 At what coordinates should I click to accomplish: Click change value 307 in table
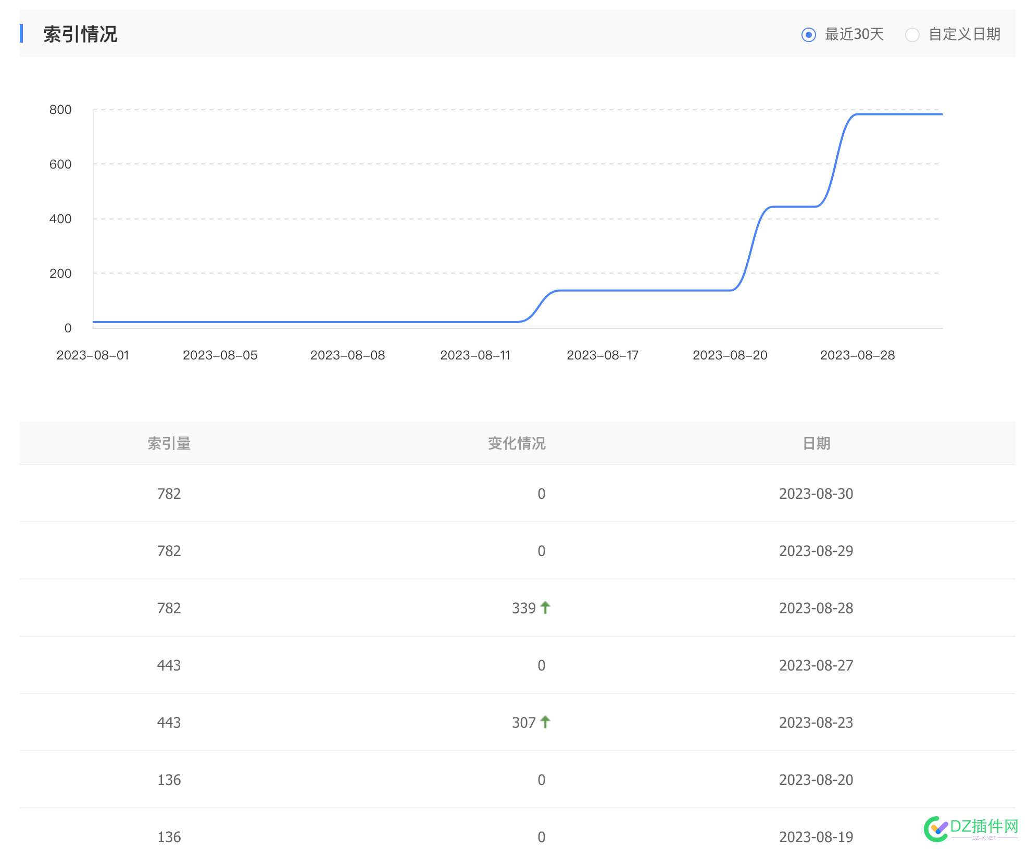tap(524, 723)
